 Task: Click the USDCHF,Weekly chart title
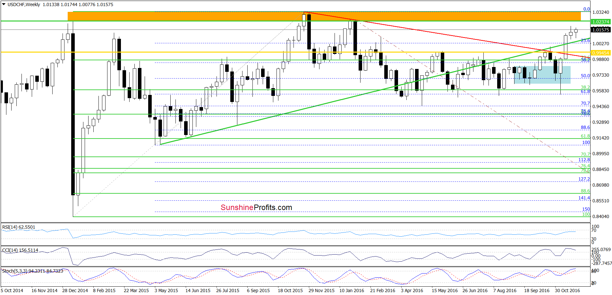[24, 4]
